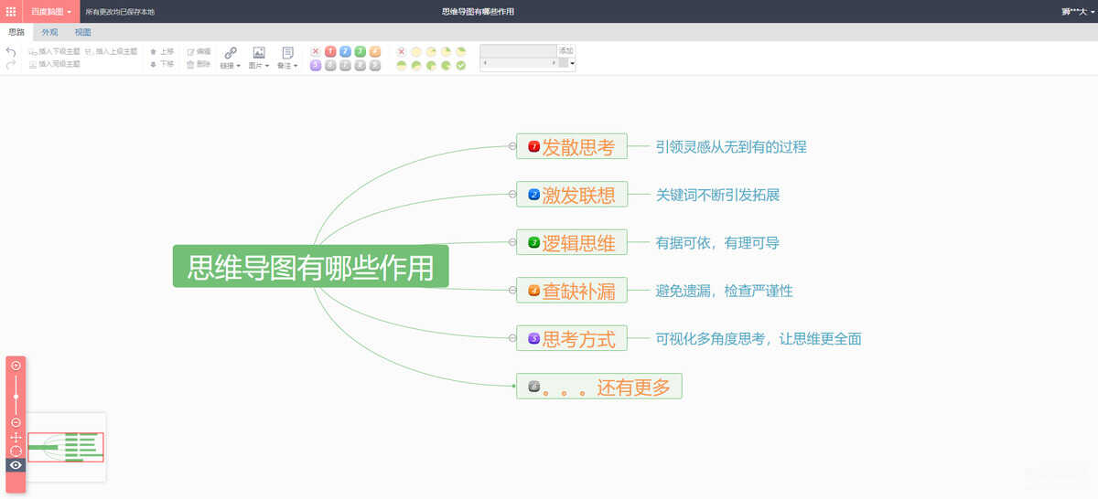Click the 删除 delete tool

pos(199,65)
